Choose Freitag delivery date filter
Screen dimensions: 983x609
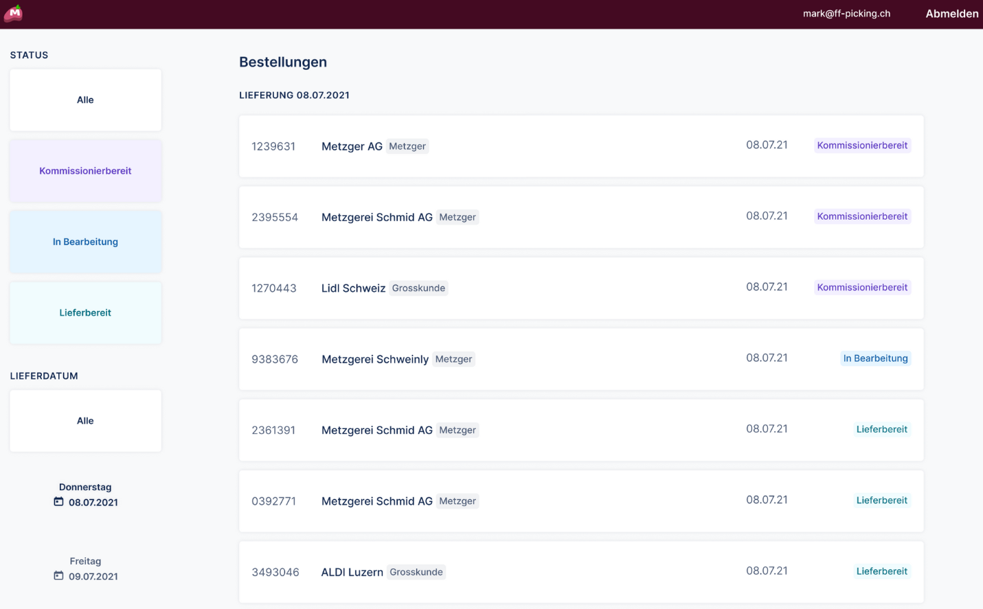point(86,569)
